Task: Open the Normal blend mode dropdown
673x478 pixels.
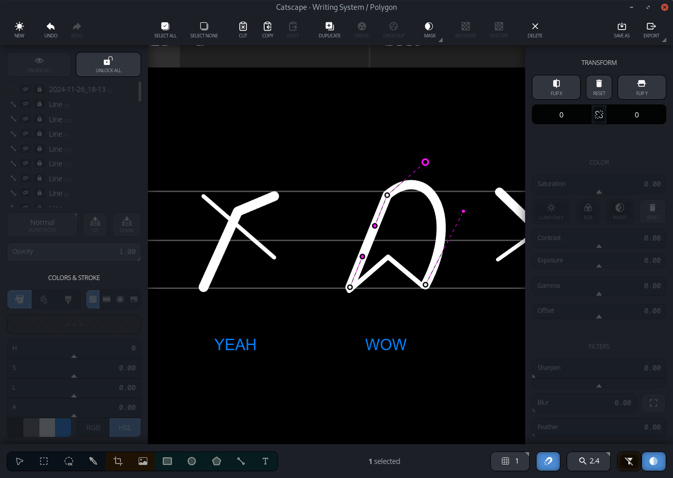Action: point(43,225)
